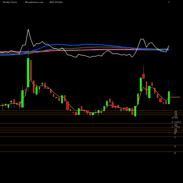Click the "in 5 Days" label
This screenshot has width=183, height=183.
pyautogui.click(x=176, y=127)
